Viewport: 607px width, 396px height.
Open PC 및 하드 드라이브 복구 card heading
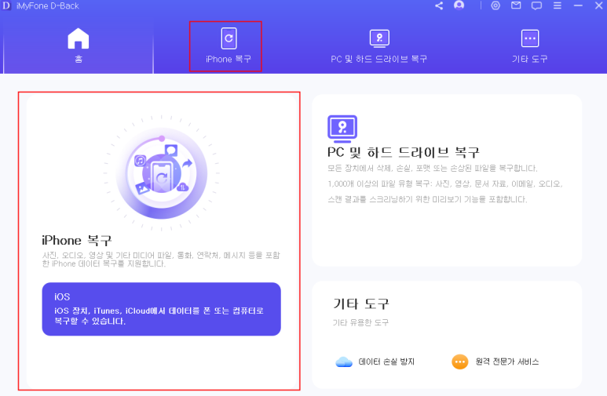[404, 152]
